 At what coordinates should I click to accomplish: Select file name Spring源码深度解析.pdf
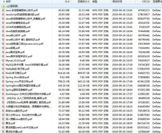coord(19,90)
